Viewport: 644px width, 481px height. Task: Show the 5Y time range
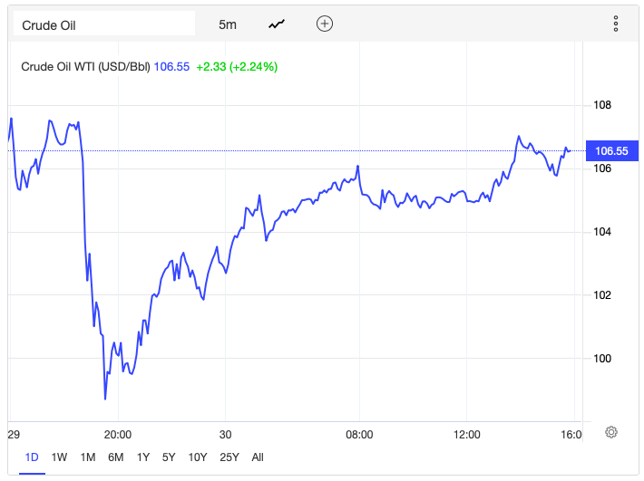[170, 457]
